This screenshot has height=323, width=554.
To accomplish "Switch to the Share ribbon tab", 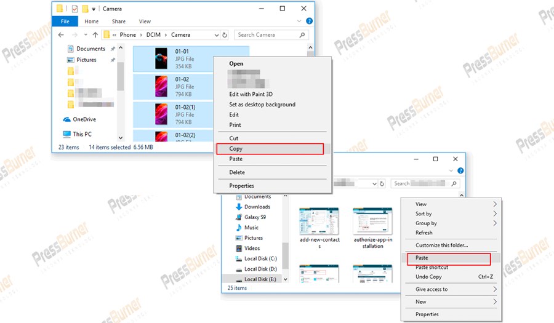I will point(118,22).
